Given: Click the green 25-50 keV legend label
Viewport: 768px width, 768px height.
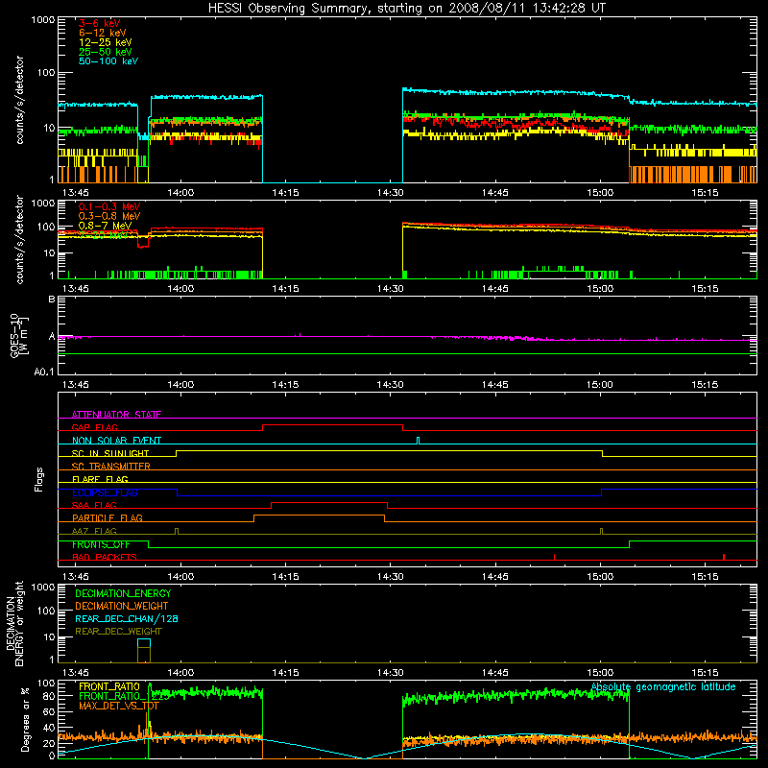Looking at the screenshot, I should click(106, 52).
